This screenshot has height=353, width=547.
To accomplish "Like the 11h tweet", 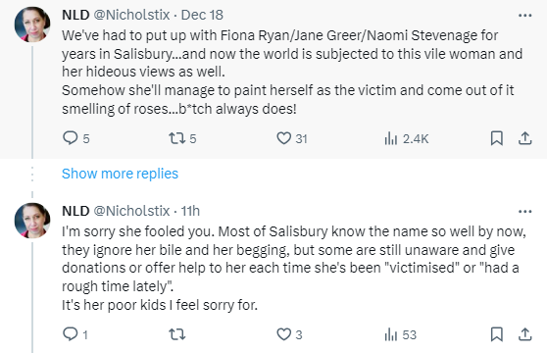I will coord(289,334).
